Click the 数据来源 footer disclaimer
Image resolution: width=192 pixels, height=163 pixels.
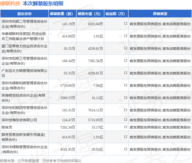[40, 161]
